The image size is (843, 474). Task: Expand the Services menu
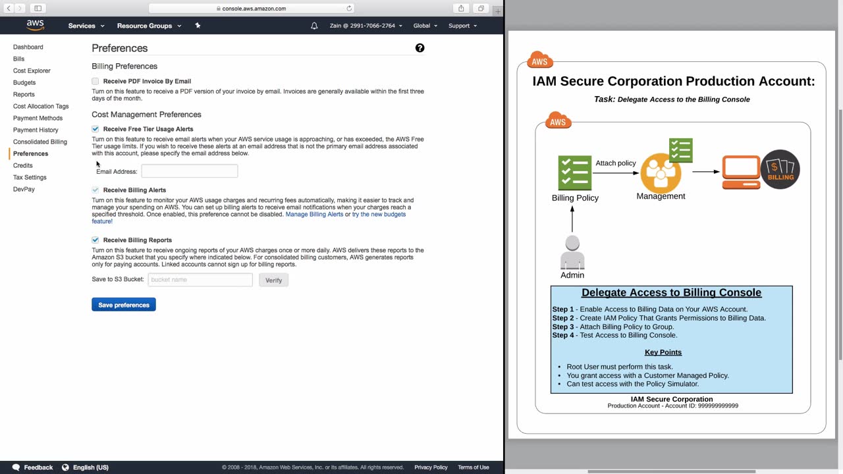point(86,26)
